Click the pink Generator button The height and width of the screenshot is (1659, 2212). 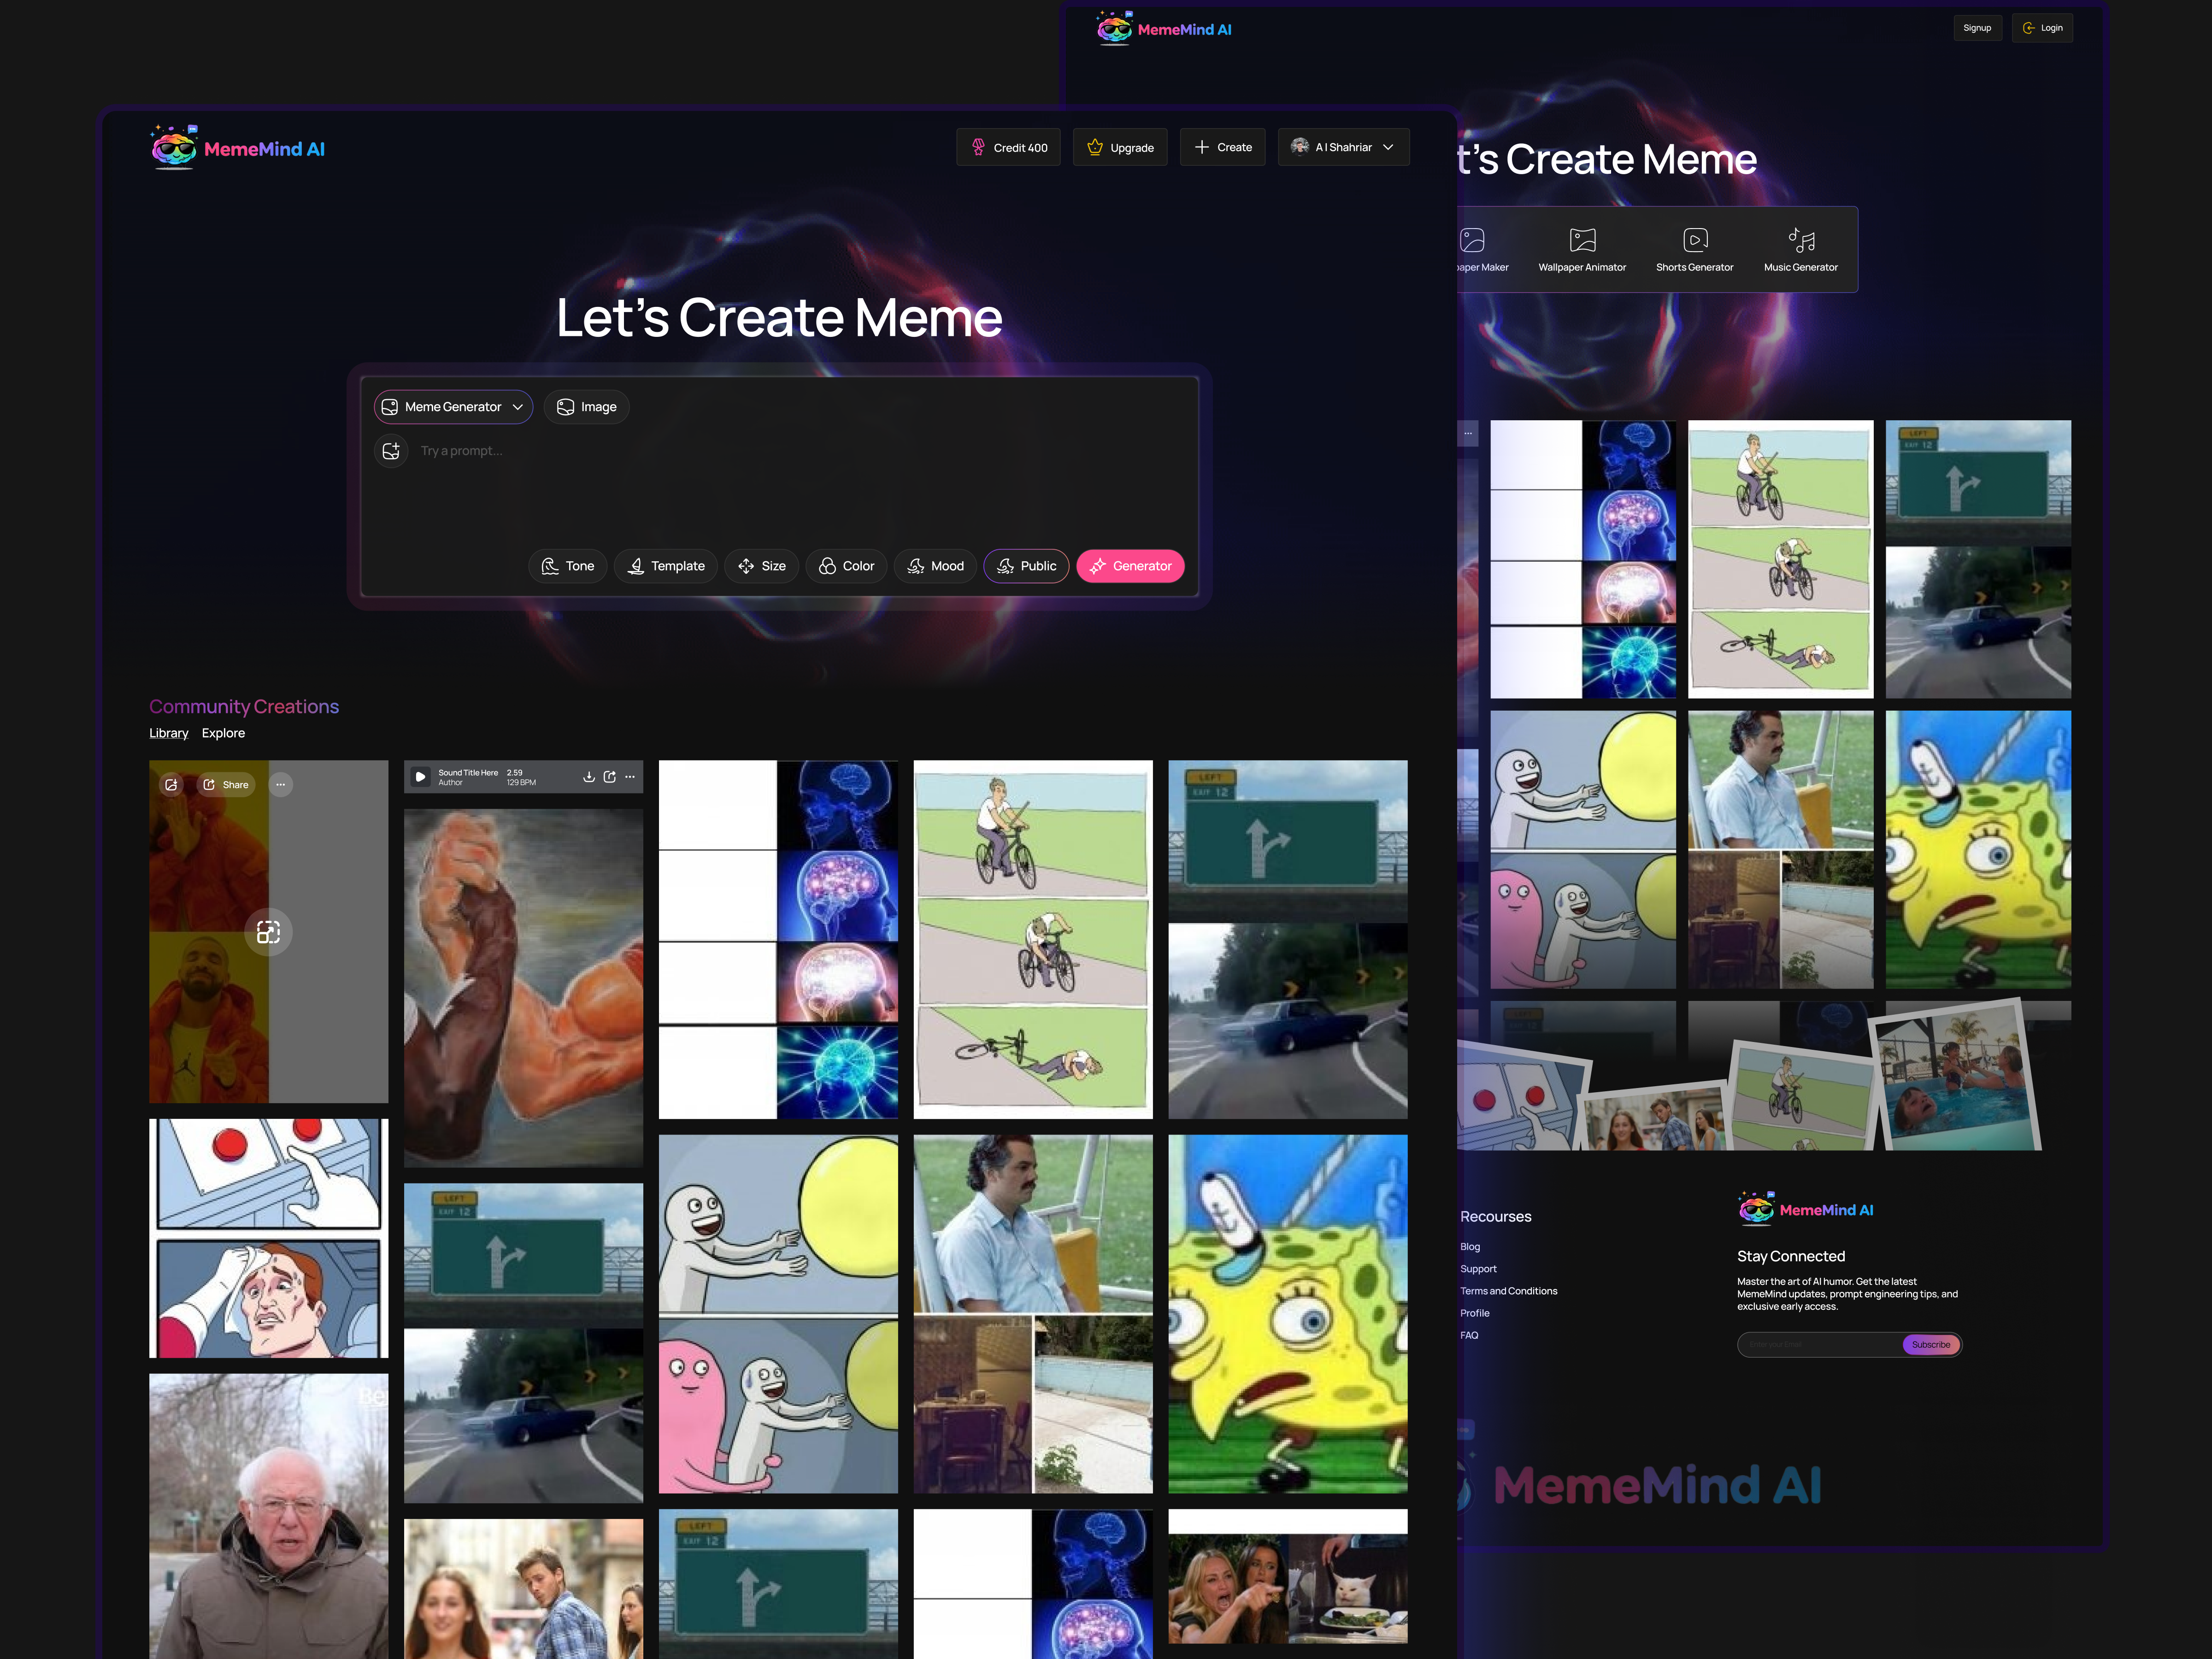[x=1130, y=566]
